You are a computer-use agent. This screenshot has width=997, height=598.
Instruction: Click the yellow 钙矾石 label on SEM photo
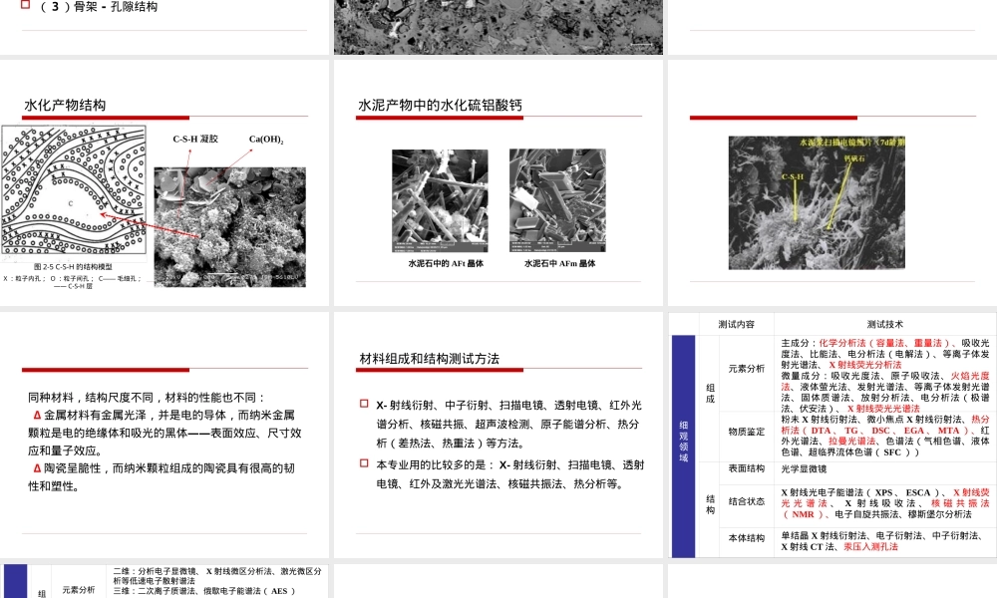[x=854, y=158]
